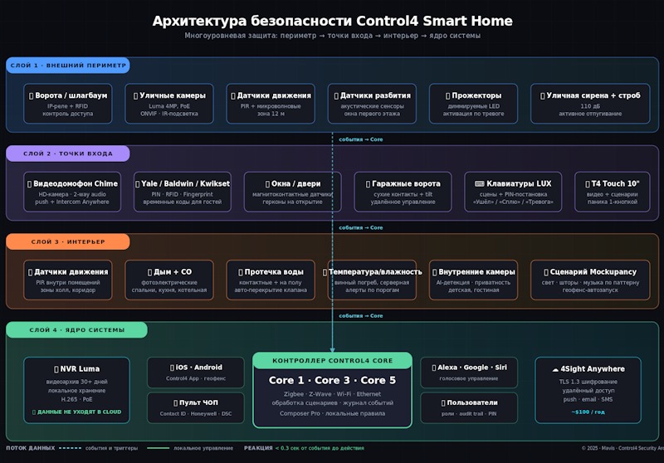Screen dimensions: 664x463
Task: Click the Yale / Baldwin / Kwikset card
Action: pyautogui.click(x=183, y=192)
